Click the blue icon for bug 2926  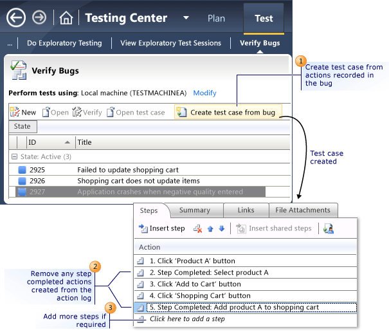(x=22, y=181)
